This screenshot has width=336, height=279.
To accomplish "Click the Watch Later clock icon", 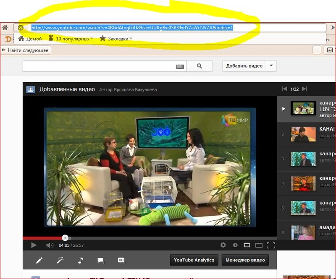I will tap(235, 245).
